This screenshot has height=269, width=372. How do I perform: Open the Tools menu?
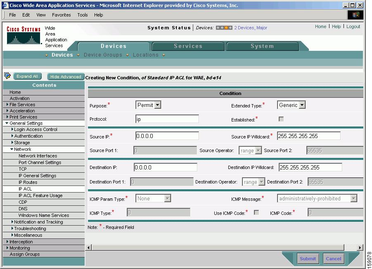[83, 15]
